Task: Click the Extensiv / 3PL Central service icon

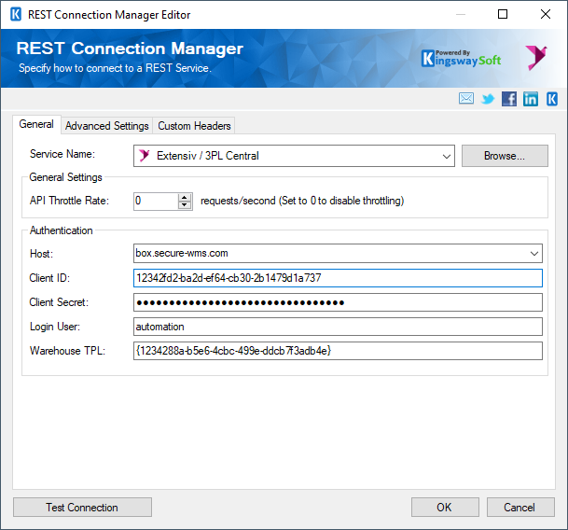Action: tap(145, 156)
